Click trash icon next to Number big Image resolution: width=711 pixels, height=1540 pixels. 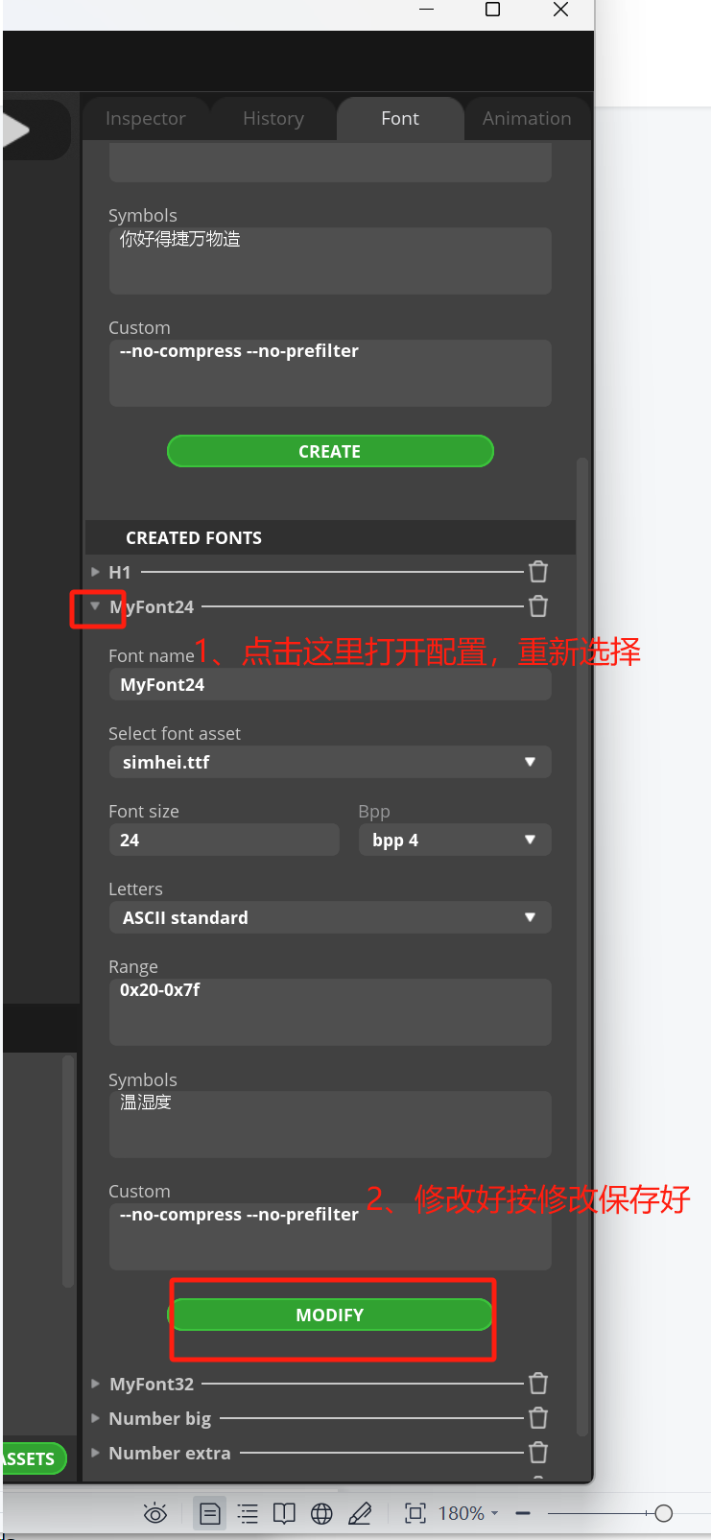[x=538, y=1418]
